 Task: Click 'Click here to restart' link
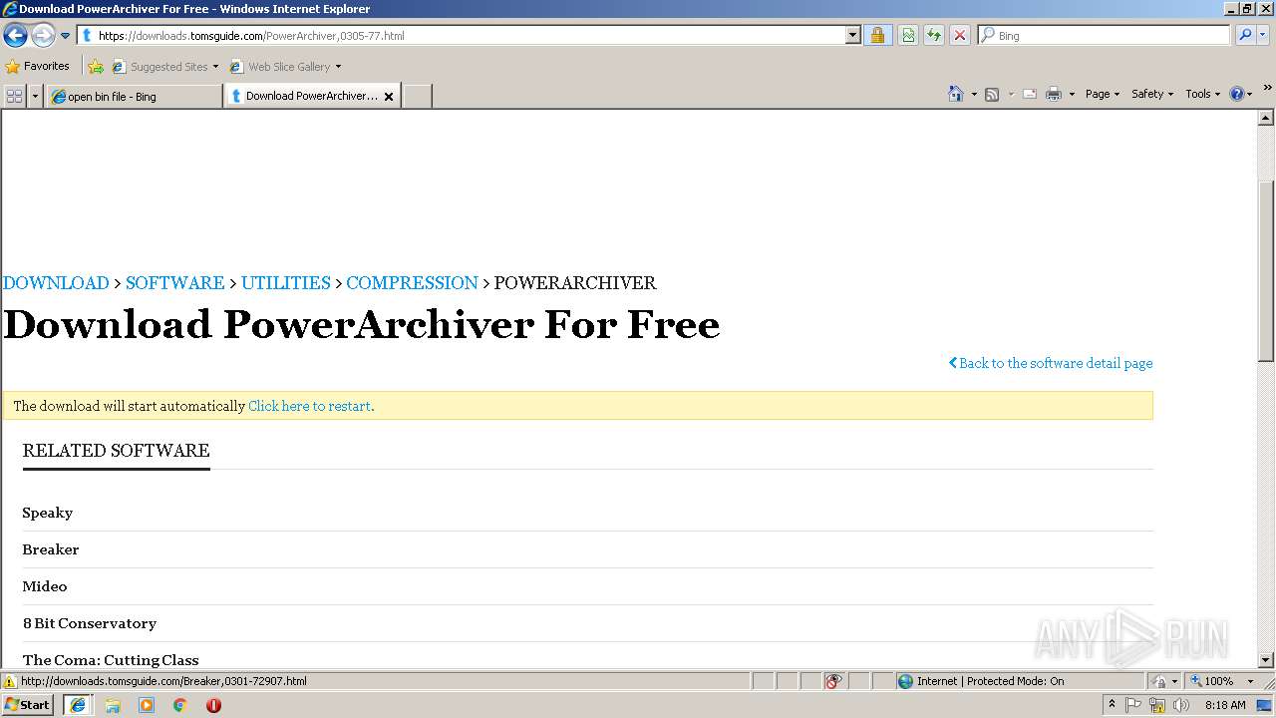[x=309, y=406]
